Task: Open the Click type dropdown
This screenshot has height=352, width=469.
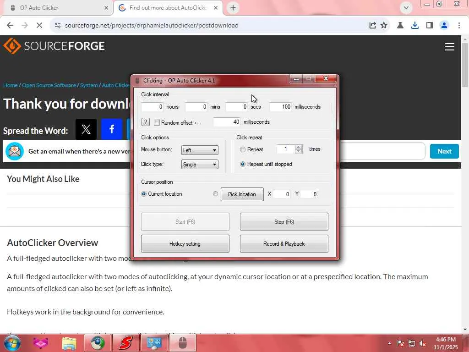Action: (x=200, y=165)
